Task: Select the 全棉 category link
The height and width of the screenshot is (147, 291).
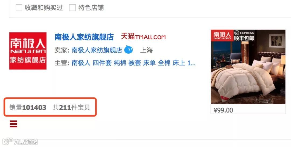Action: coord(164,63)
